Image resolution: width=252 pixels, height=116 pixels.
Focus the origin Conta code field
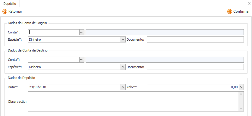pos(54,32)
